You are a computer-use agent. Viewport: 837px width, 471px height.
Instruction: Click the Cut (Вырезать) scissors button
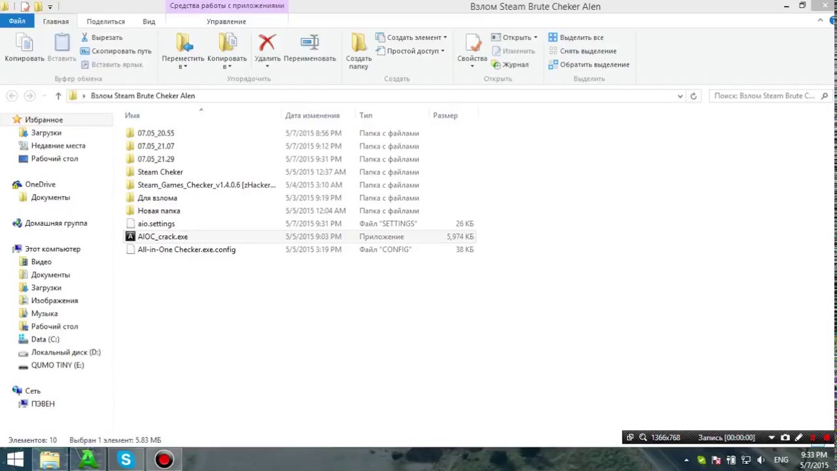[x=101, y=37]
